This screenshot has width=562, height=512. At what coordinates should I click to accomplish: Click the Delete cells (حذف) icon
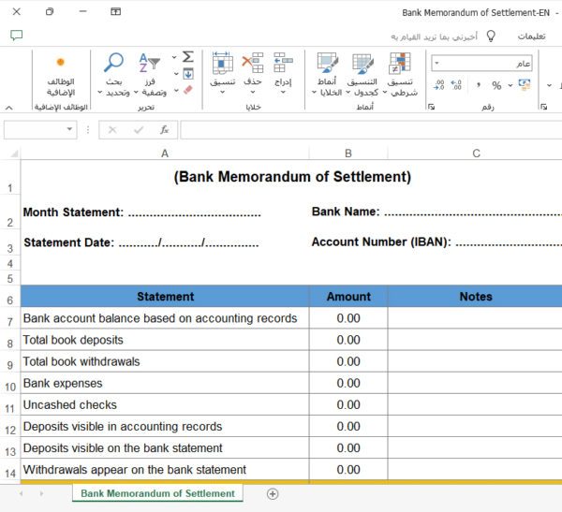[x=252, y=64]
